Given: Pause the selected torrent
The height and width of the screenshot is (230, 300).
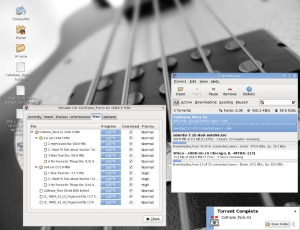Looking at the screenshot, I should pyautogui.click(x=213, y=91).
